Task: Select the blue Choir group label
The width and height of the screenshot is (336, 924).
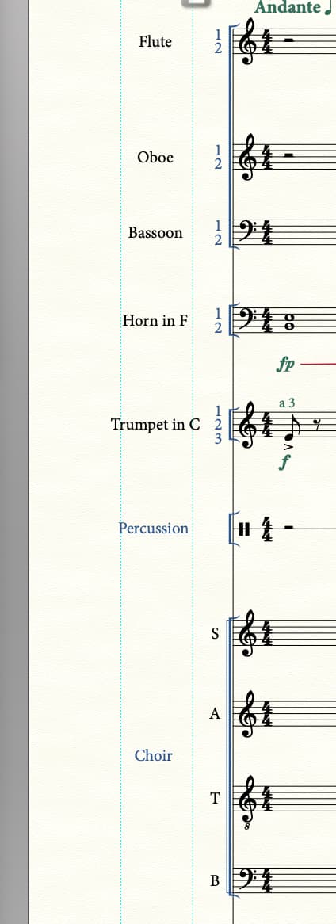Action: (x=153, y=755)
